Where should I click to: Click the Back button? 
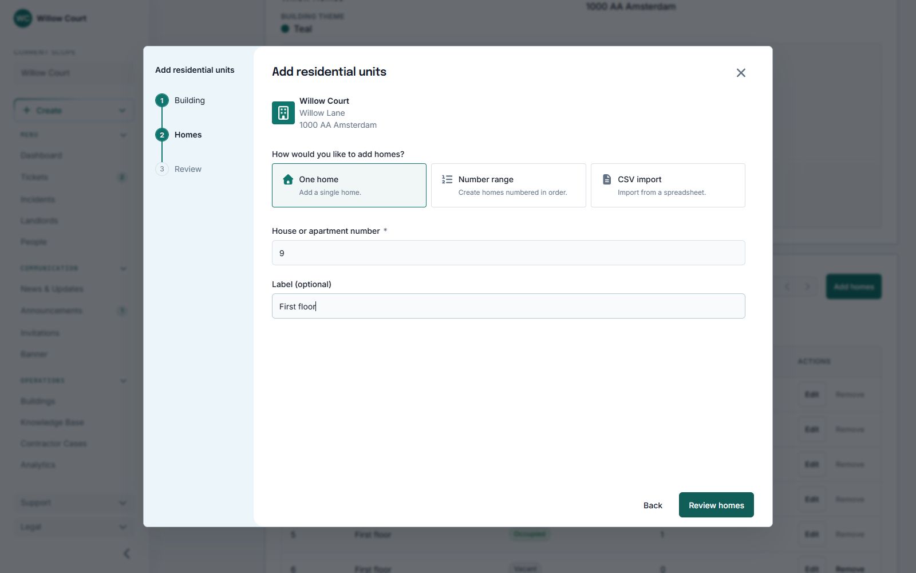pyautogui.click(x=653, y=505)
